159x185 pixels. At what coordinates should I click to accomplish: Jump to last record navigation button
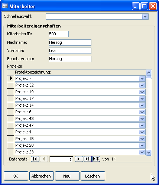(x=88, y=159)
